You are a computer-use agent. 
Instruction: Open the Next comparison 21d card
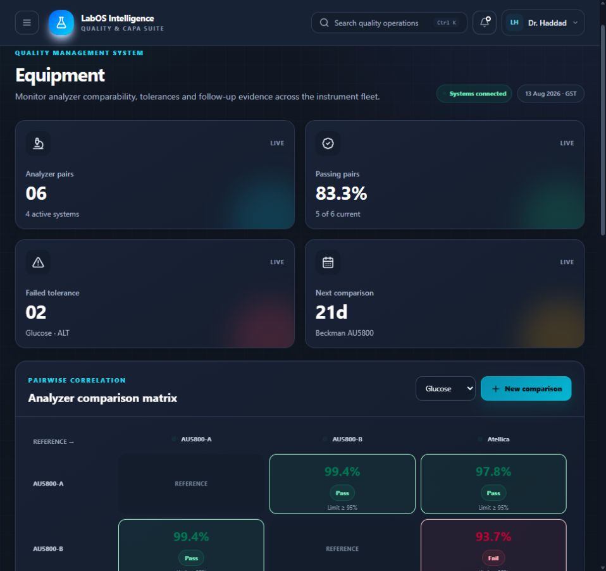click(x=445, y=293)
